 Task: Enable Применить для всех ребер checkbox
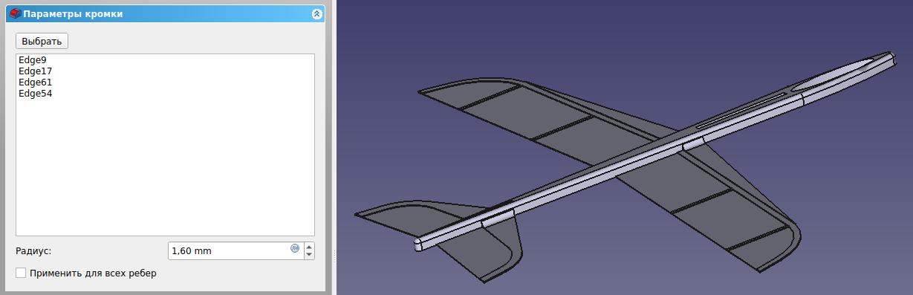pyautogui.click(x=21, y=273)
